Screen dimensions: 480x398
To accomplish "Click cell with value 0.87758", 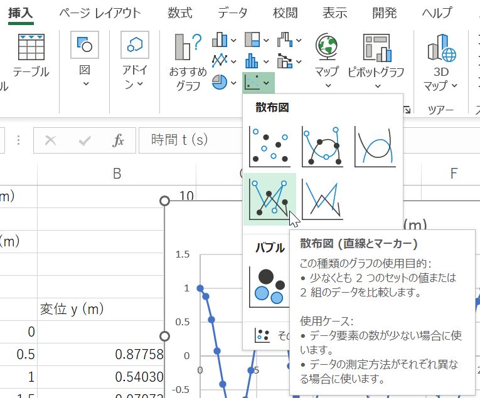I will pos(101,354).
